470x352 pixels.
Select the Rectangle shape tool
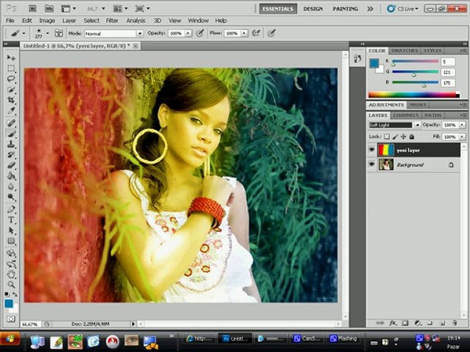11,241
